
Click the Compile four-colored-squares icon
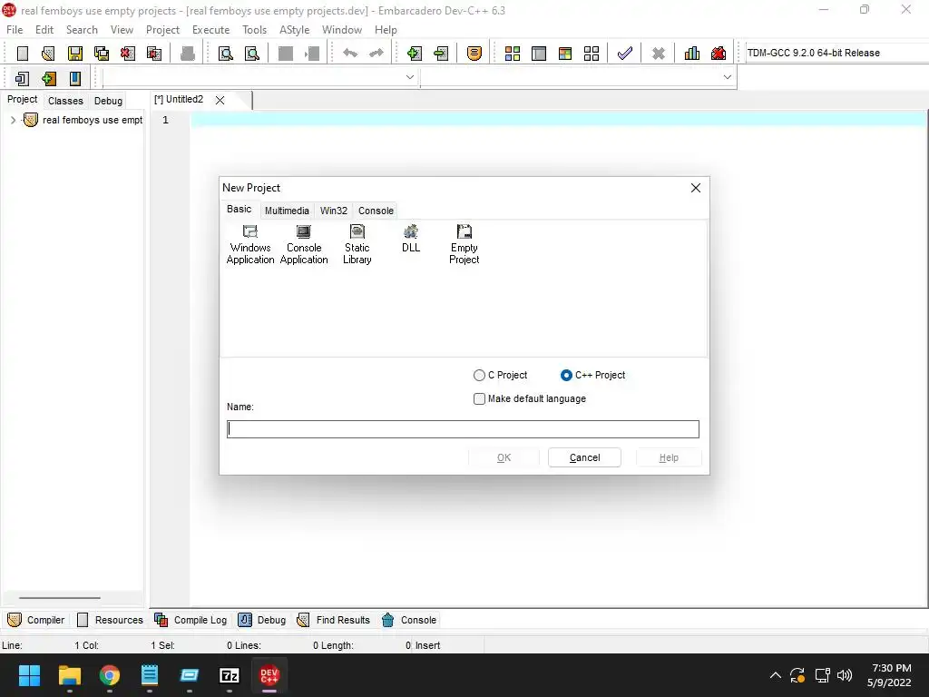[x=513, y=54]
